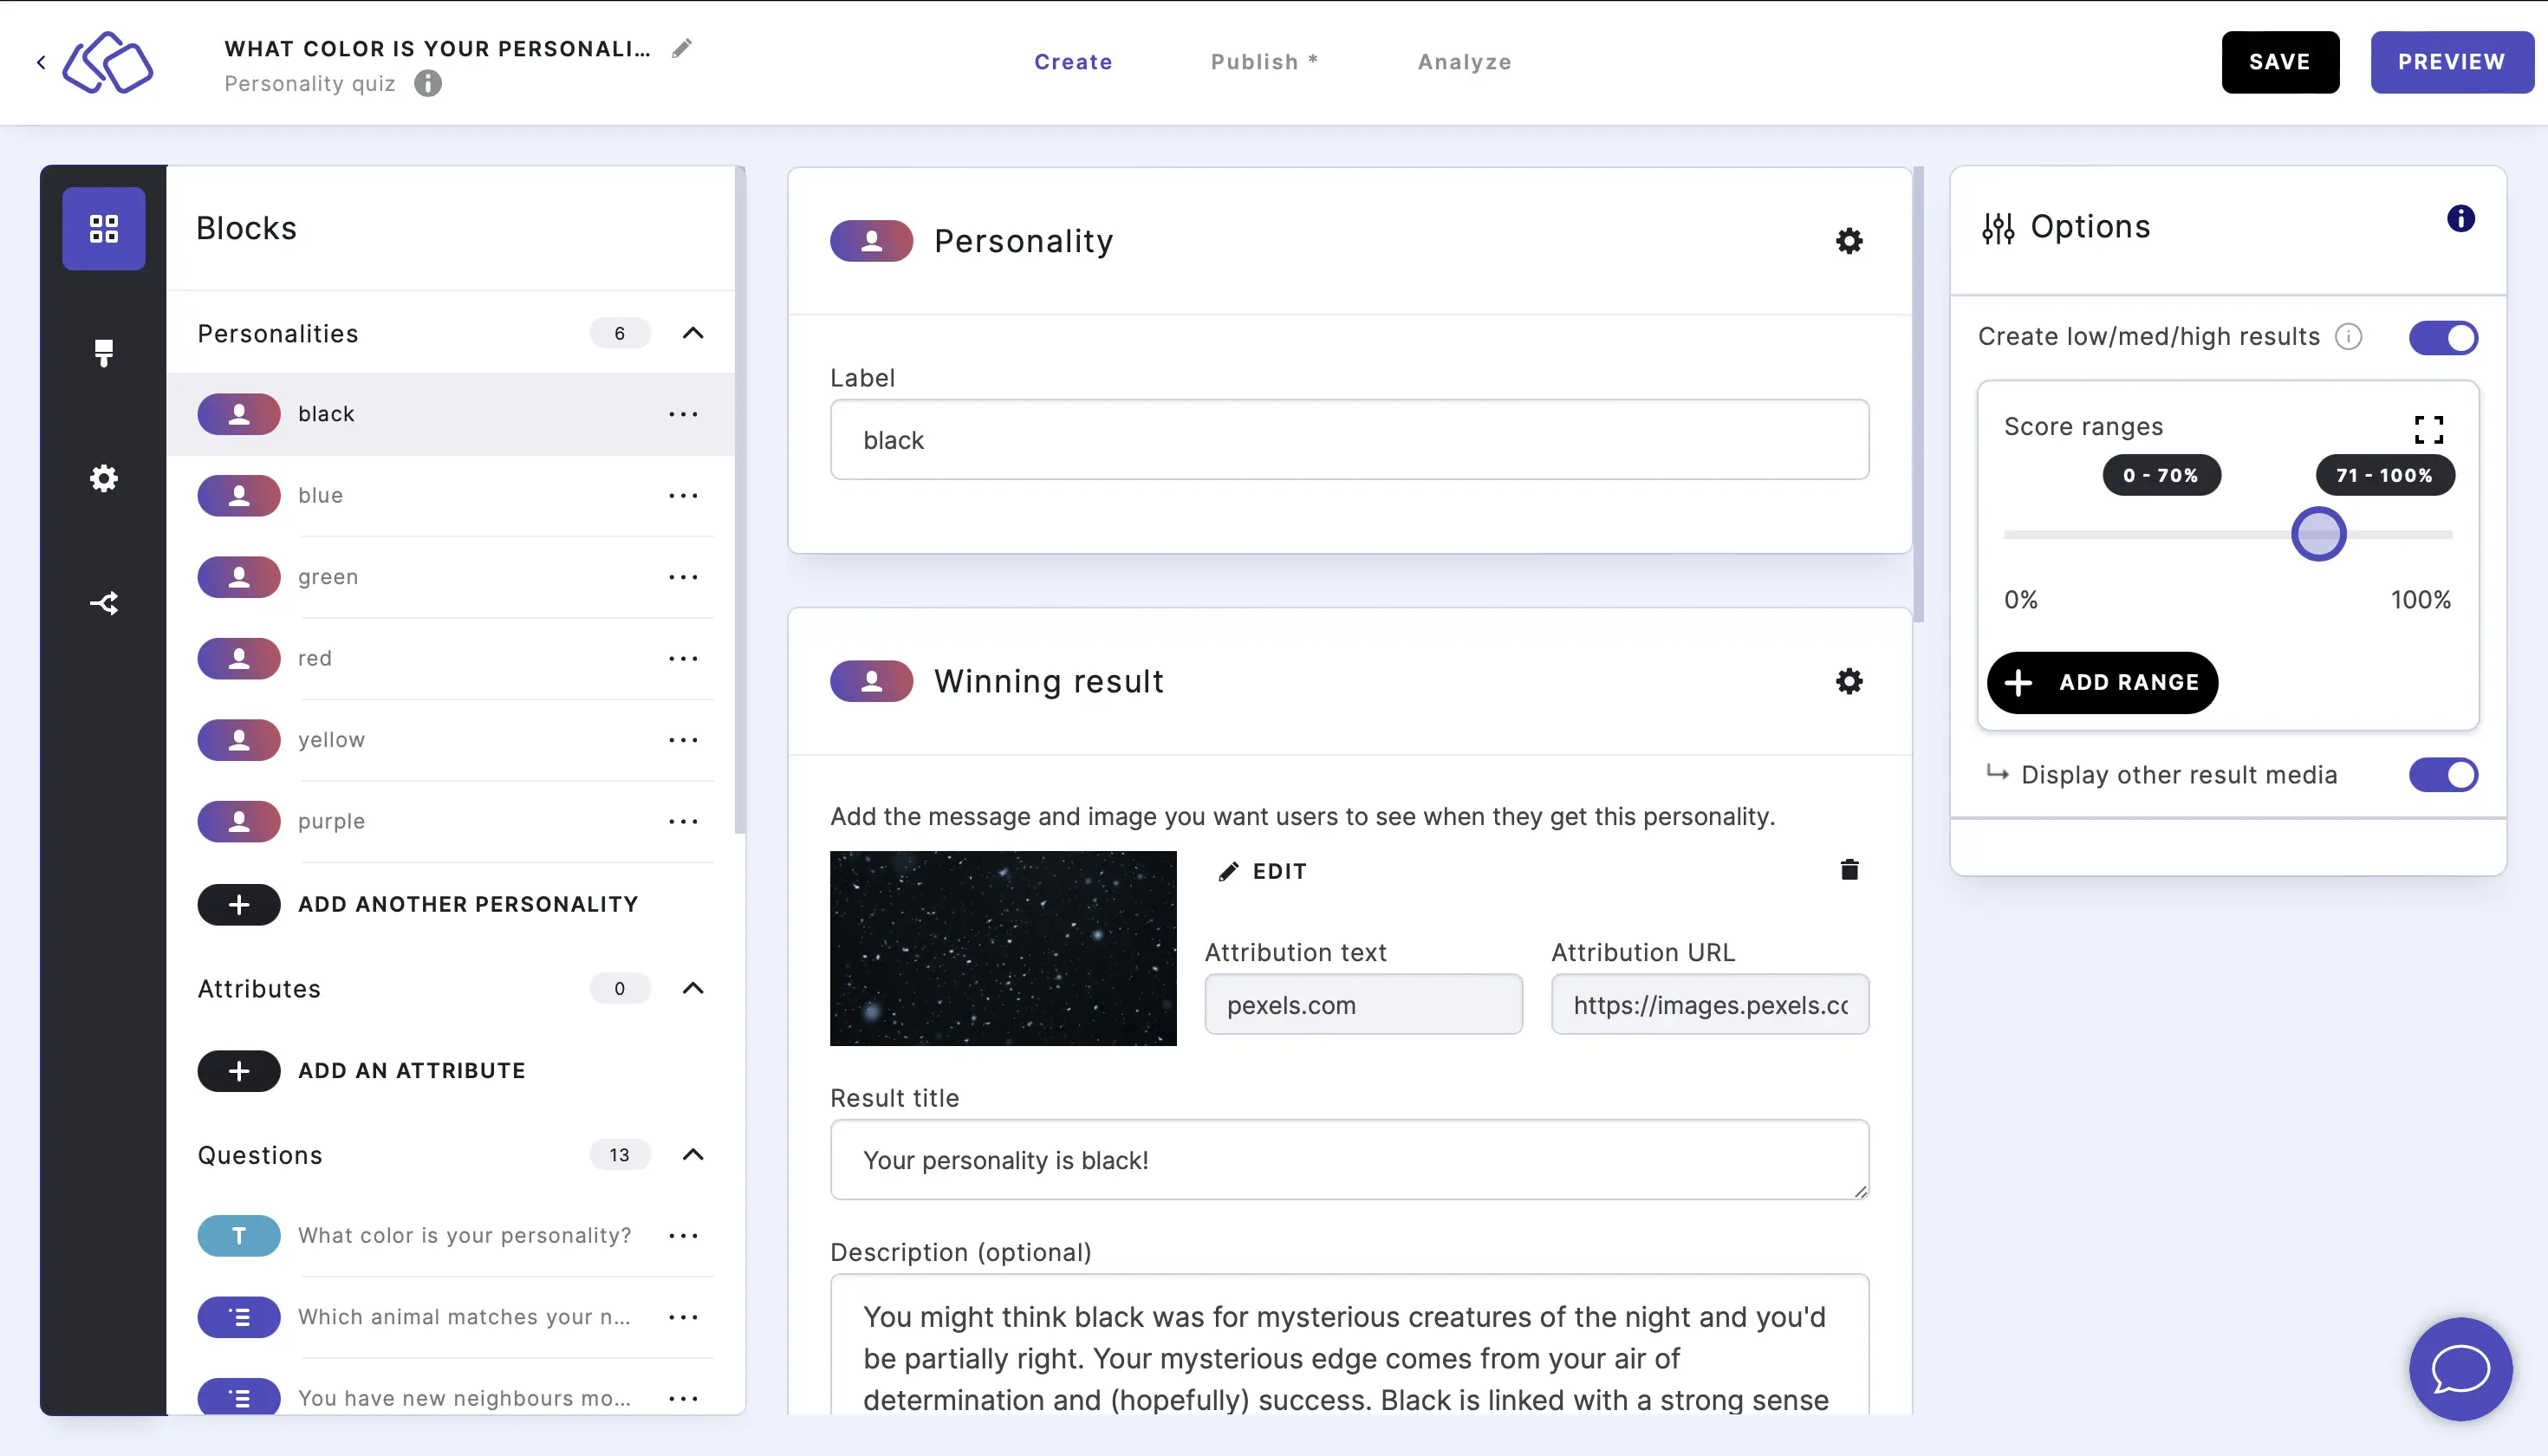Screen dimensions: 2548x1456
Task: Click the gear icon on Winning result block
Action: tap(1848, 680)
